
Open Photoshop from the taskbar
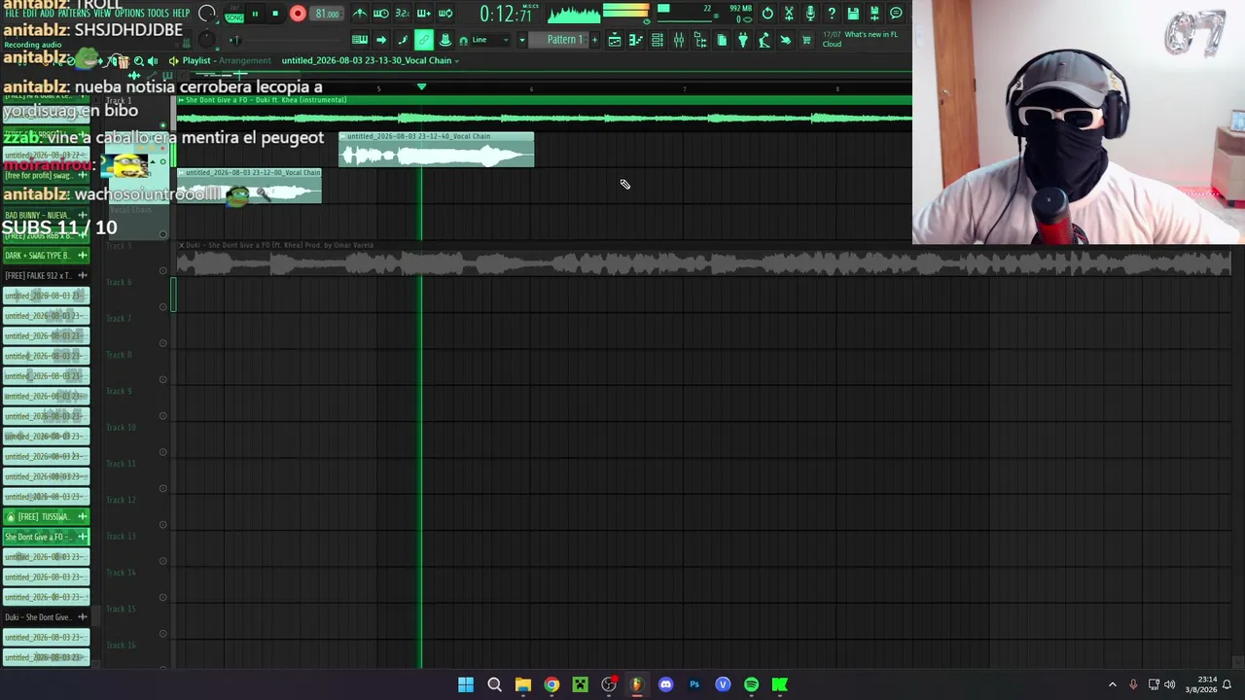(694, 684)
